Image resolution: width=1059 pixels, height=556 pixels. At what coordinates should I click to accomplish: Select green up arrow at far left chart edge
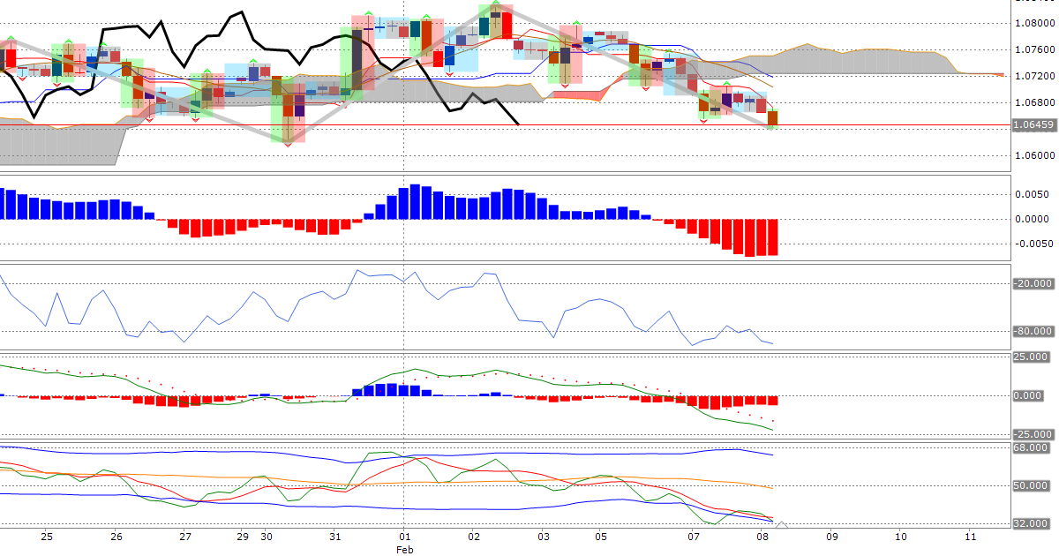tap(10, 38)
